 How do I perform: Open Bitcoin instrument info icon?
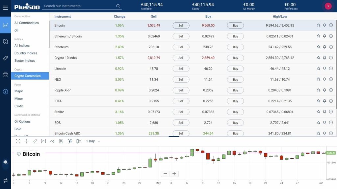pyautogui.click(x=331, y=25)
